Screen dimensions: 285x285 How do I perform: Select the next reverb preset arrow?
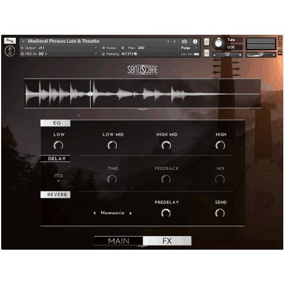131,213
